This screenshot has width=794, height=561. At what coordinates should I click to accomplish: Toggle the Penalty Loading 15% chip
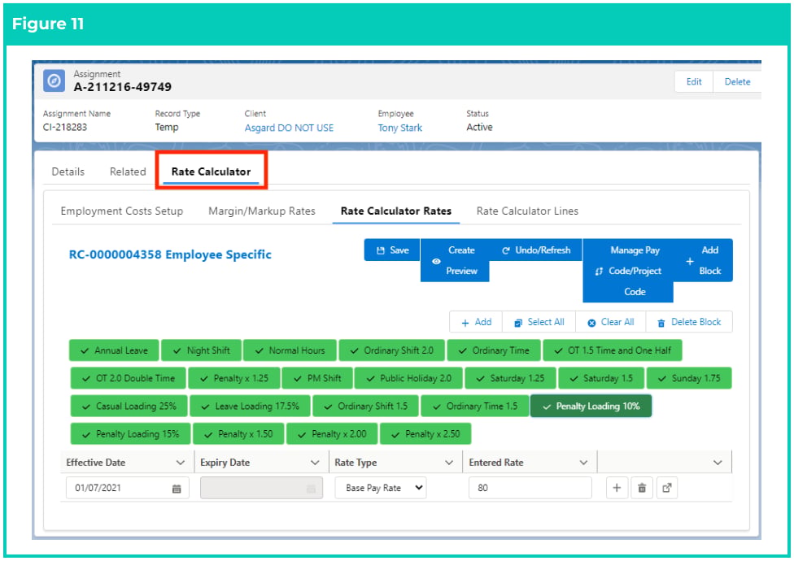pyautogui.click(x=131, y=434)
